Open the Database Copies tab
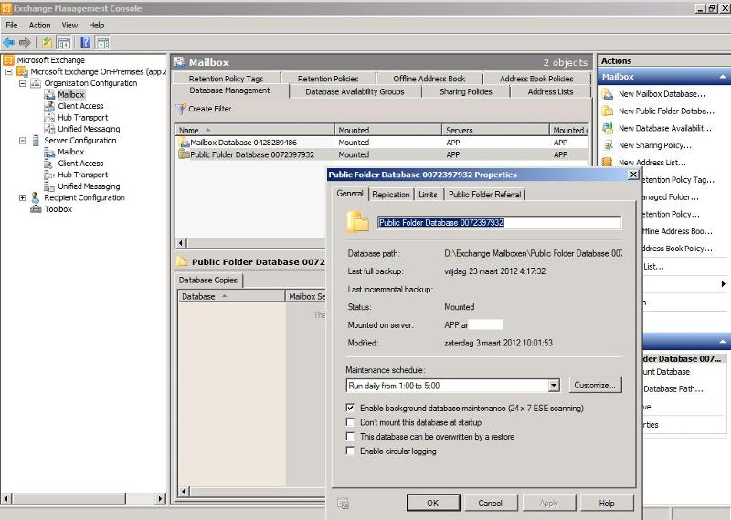731x520 pixels. (208, 281)
